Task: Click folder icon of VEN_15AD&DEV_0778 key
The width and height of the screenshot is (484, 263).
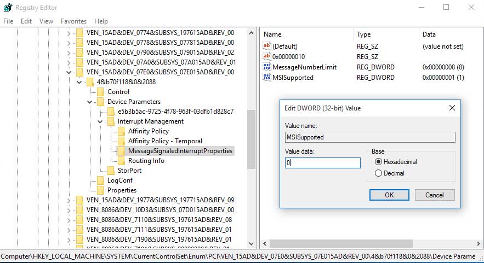Action: (79, 43)
